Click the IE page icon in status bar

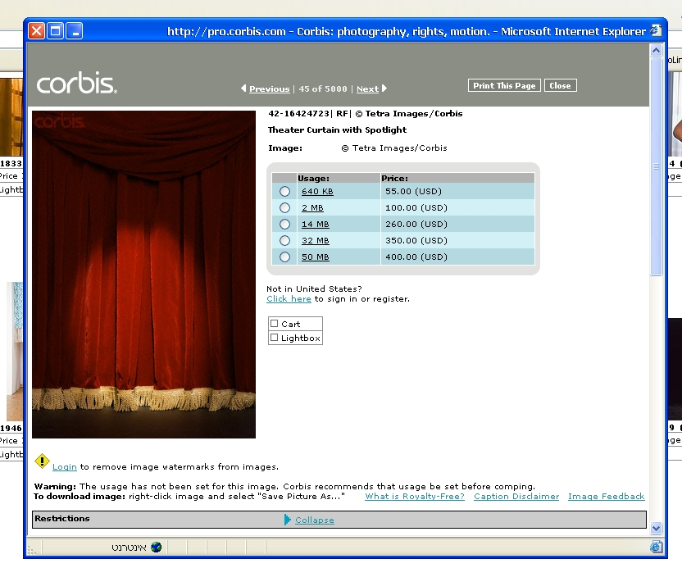657,547
